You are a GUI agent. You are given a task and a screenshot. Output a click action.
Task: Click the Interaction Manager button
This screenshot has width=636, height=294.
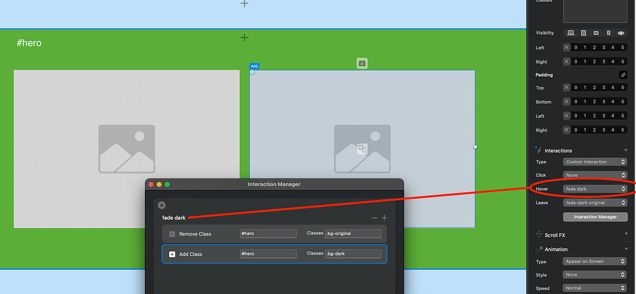(595, 217)
